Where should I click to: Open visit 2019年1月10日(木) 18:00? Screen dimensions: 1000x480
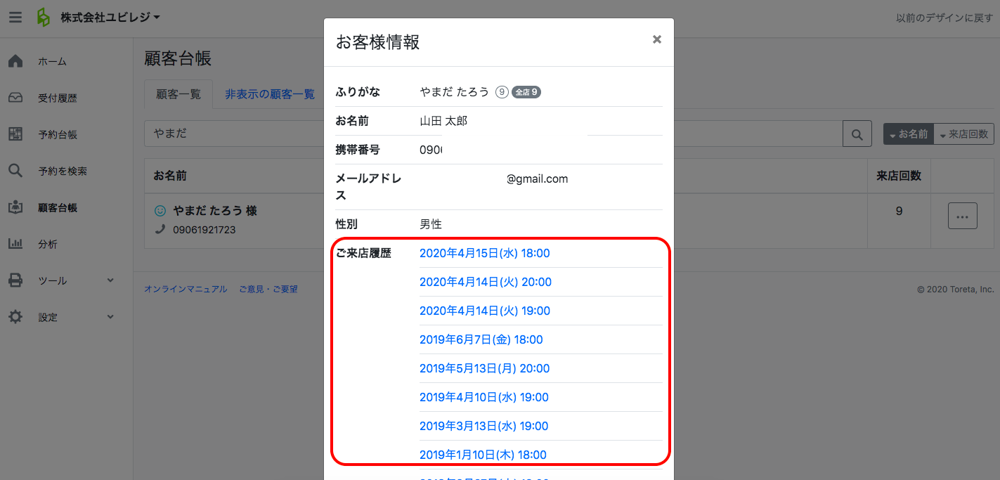(483, 455)
